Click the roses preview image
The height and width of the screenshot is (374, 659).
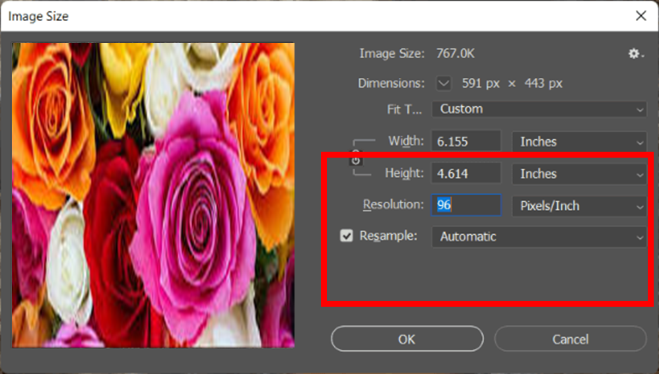[x=153, y=195]
